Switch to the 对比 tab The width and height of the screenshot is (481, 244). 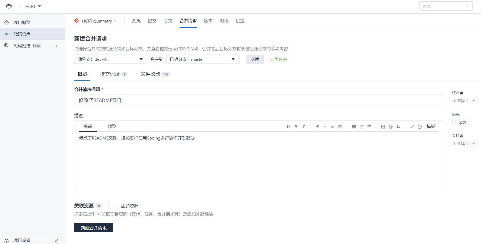point(224,21)
